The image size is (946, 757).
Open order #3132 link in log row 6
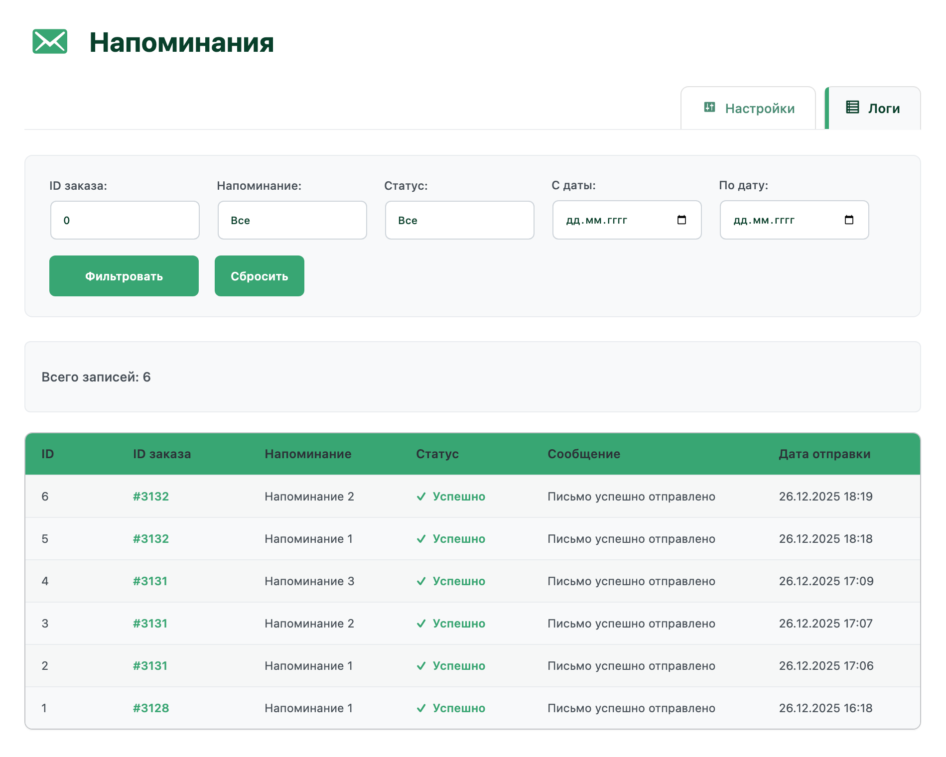[151, 497]
